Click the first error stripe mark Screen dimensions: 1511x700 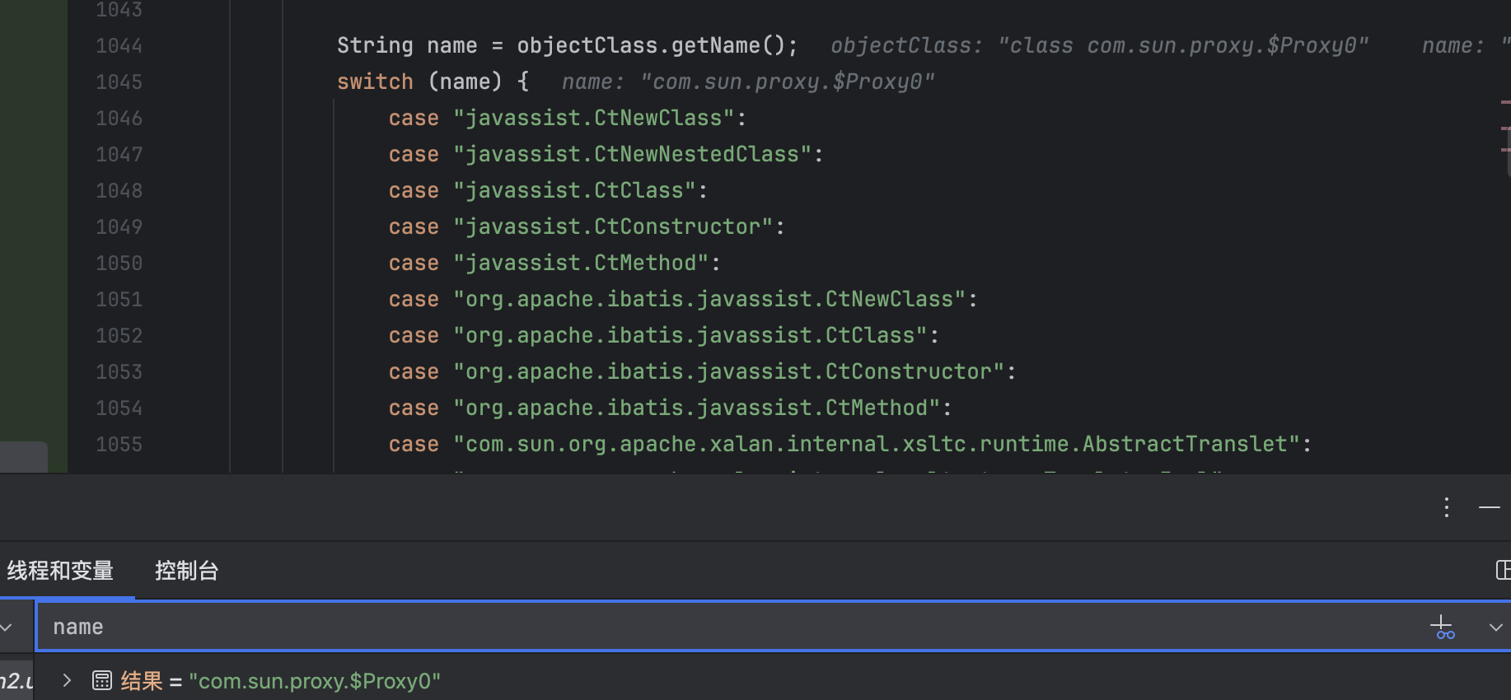coord(1505,102)
